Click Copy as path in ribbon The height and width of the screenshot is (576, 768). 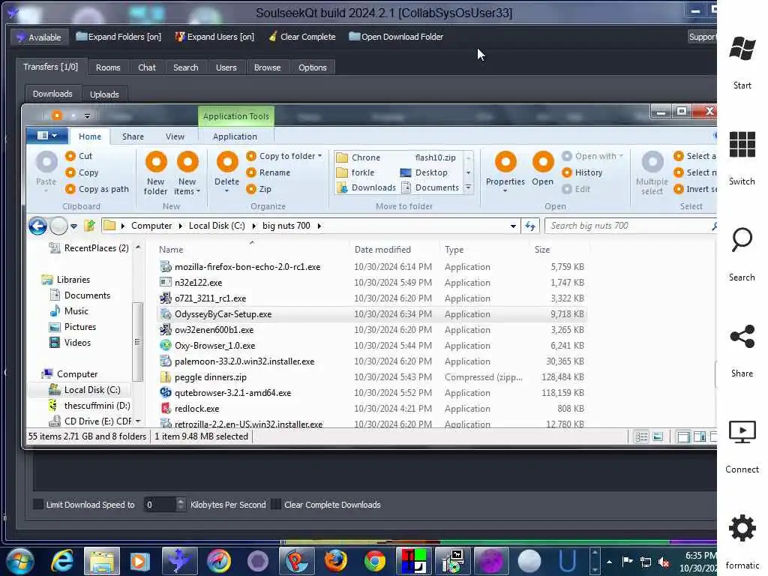[97, 189]
